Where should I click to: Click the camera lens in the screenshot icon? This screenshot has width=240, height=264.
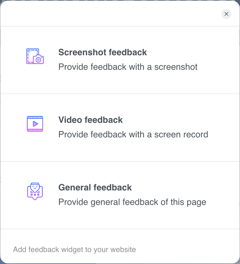[38, 60]
